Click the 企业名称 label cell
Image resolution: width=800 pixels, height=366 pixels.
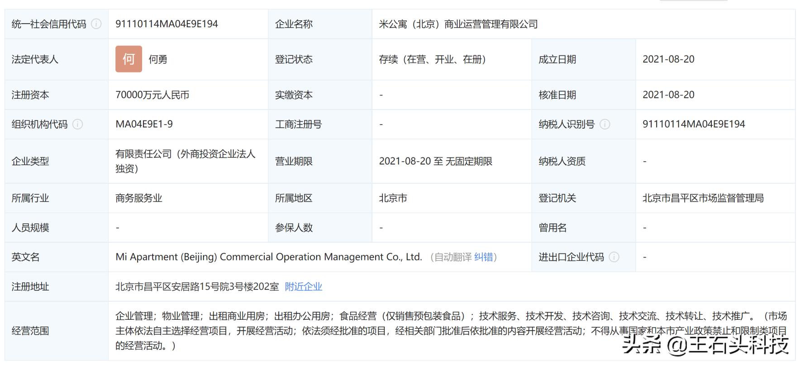[x=320, y=24]
